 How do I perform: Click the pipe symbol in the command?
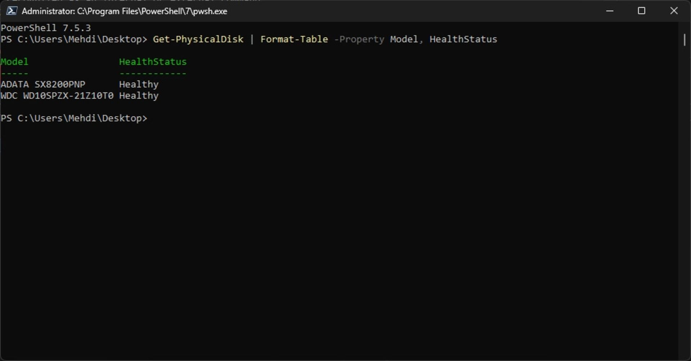252,39
